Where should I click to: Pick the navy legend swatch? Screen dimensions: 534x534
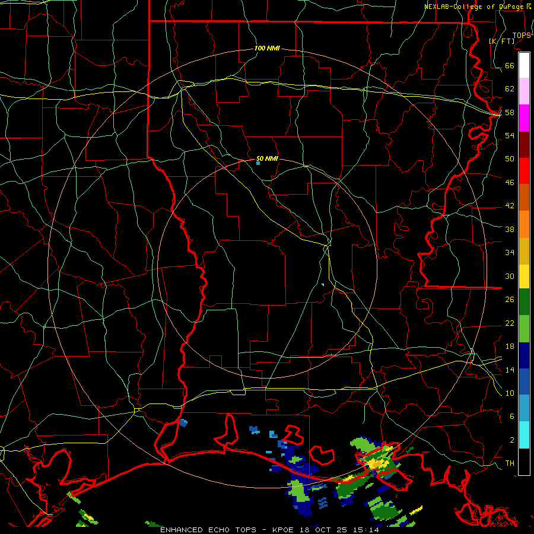524,355
